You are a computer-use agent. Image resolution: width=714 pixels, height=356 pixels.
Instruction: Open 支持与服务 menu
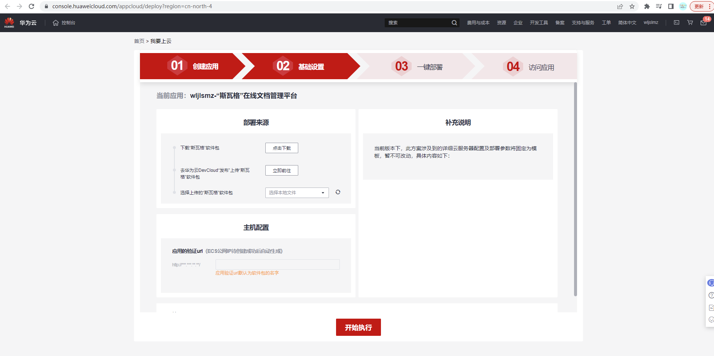583,23
